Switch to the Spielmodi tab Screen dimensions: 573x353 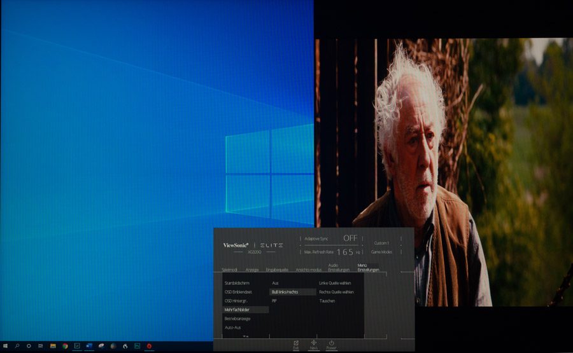point(229,270)
